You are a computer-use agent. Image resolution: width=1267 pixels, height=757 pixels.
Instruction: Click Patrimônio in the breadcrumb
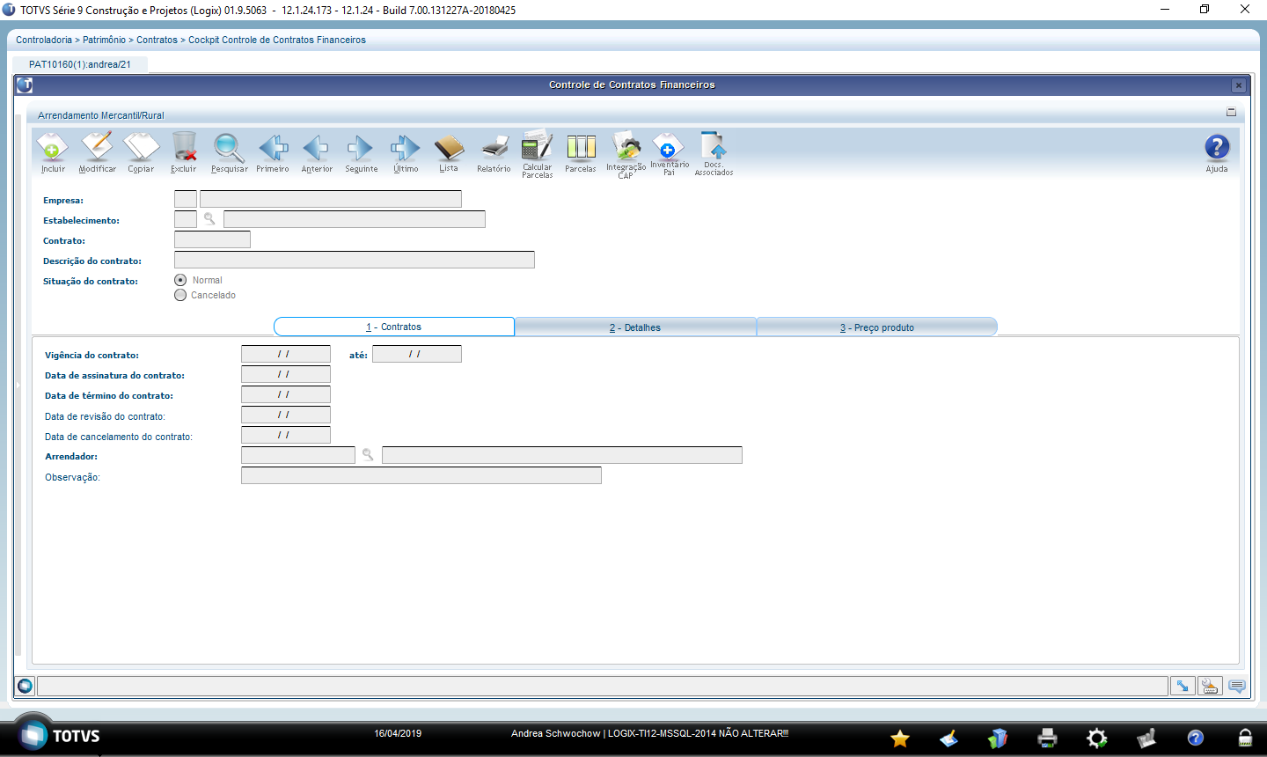[x=104, y=40]
